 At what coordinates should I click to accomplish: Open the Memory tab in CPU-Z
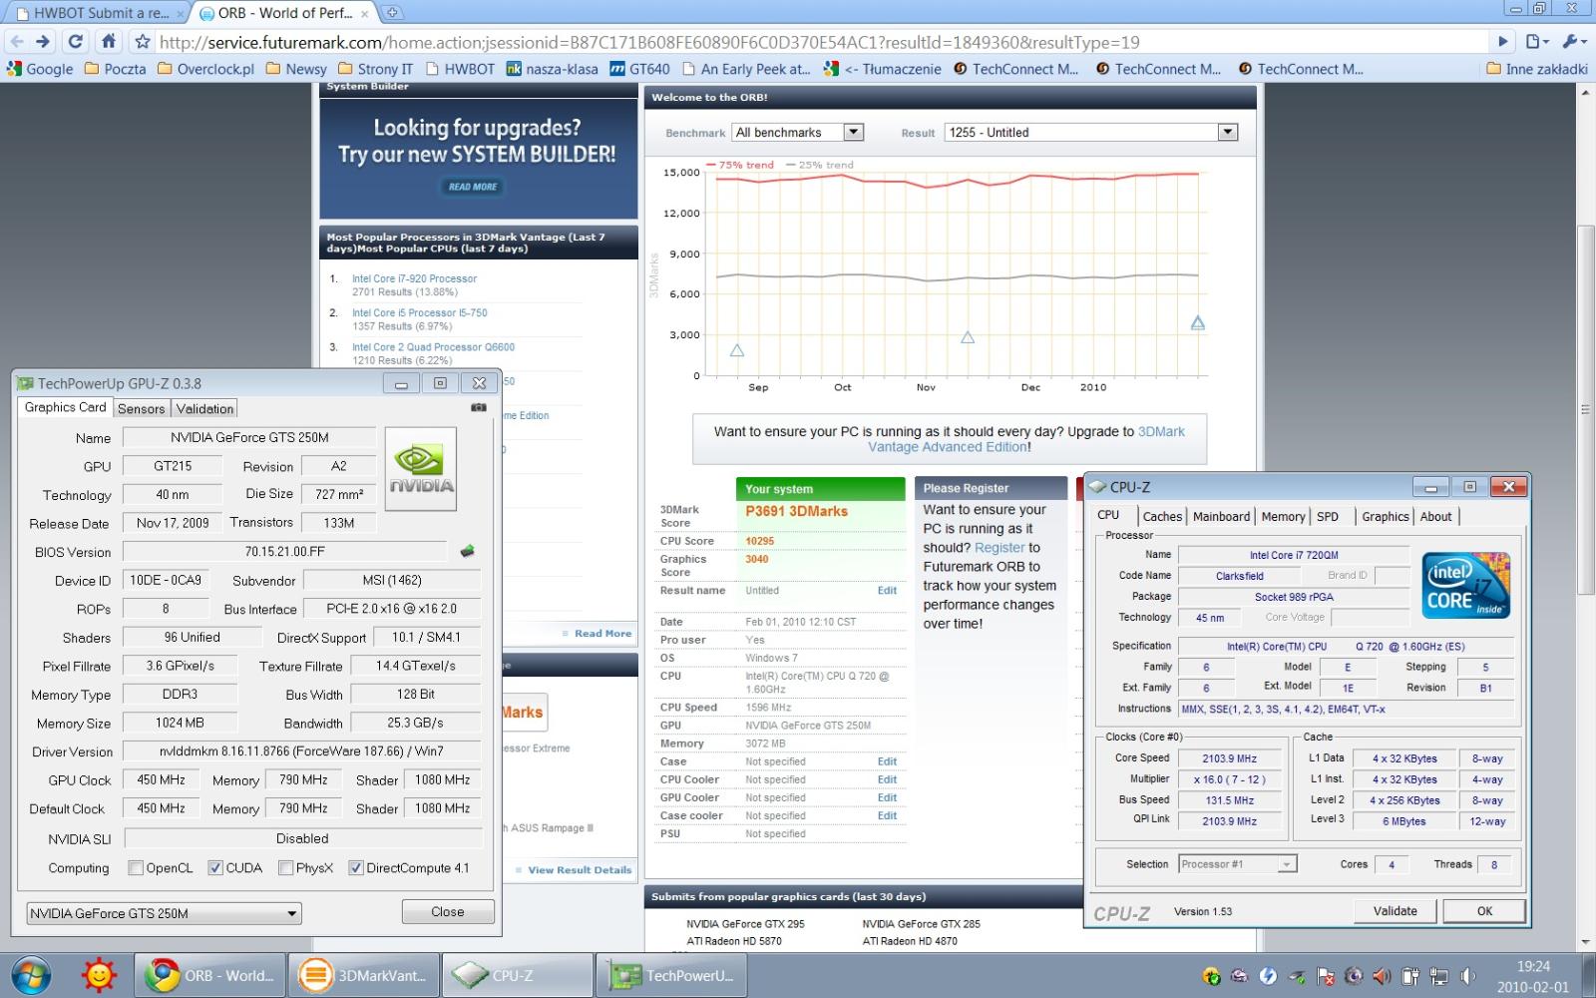tap(1283, 516)
